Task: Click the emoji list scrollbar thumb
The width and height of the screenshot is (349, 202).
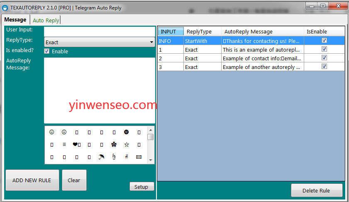Action: pyautogui.click(x=151, y=137)
